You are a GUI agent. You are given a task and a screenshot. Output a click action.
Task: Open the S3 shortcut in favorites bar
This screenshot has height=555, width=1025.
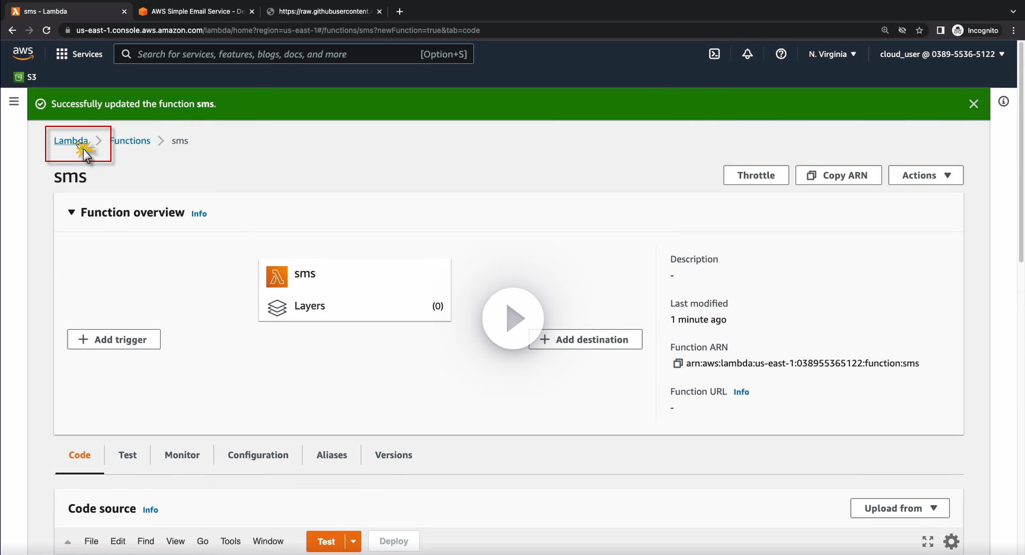[x=25, y=77]
